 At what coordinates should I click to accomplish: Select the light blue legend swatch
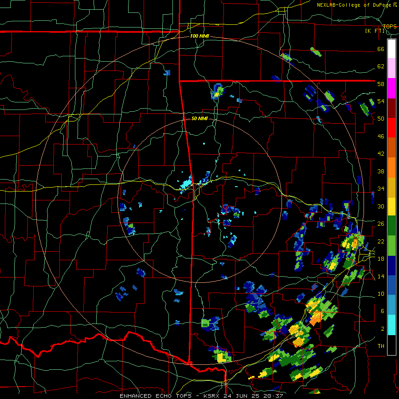click(x=391, y=305)
